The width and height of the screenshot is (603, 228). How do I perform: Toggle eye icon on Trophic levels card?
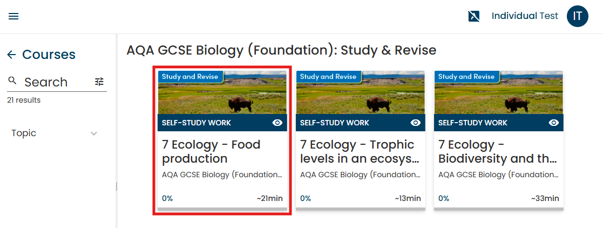[x=416, y=123]
